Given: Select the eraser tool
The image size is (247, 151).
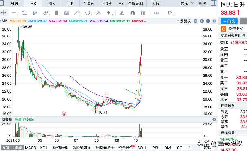Looking at the screenshot, I should [x=122, y=13].
